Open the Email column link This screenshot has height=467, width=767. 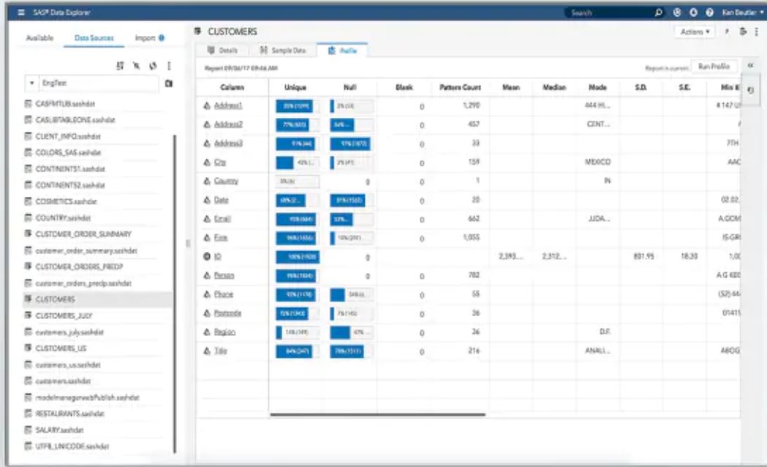(x=222, y=219)
